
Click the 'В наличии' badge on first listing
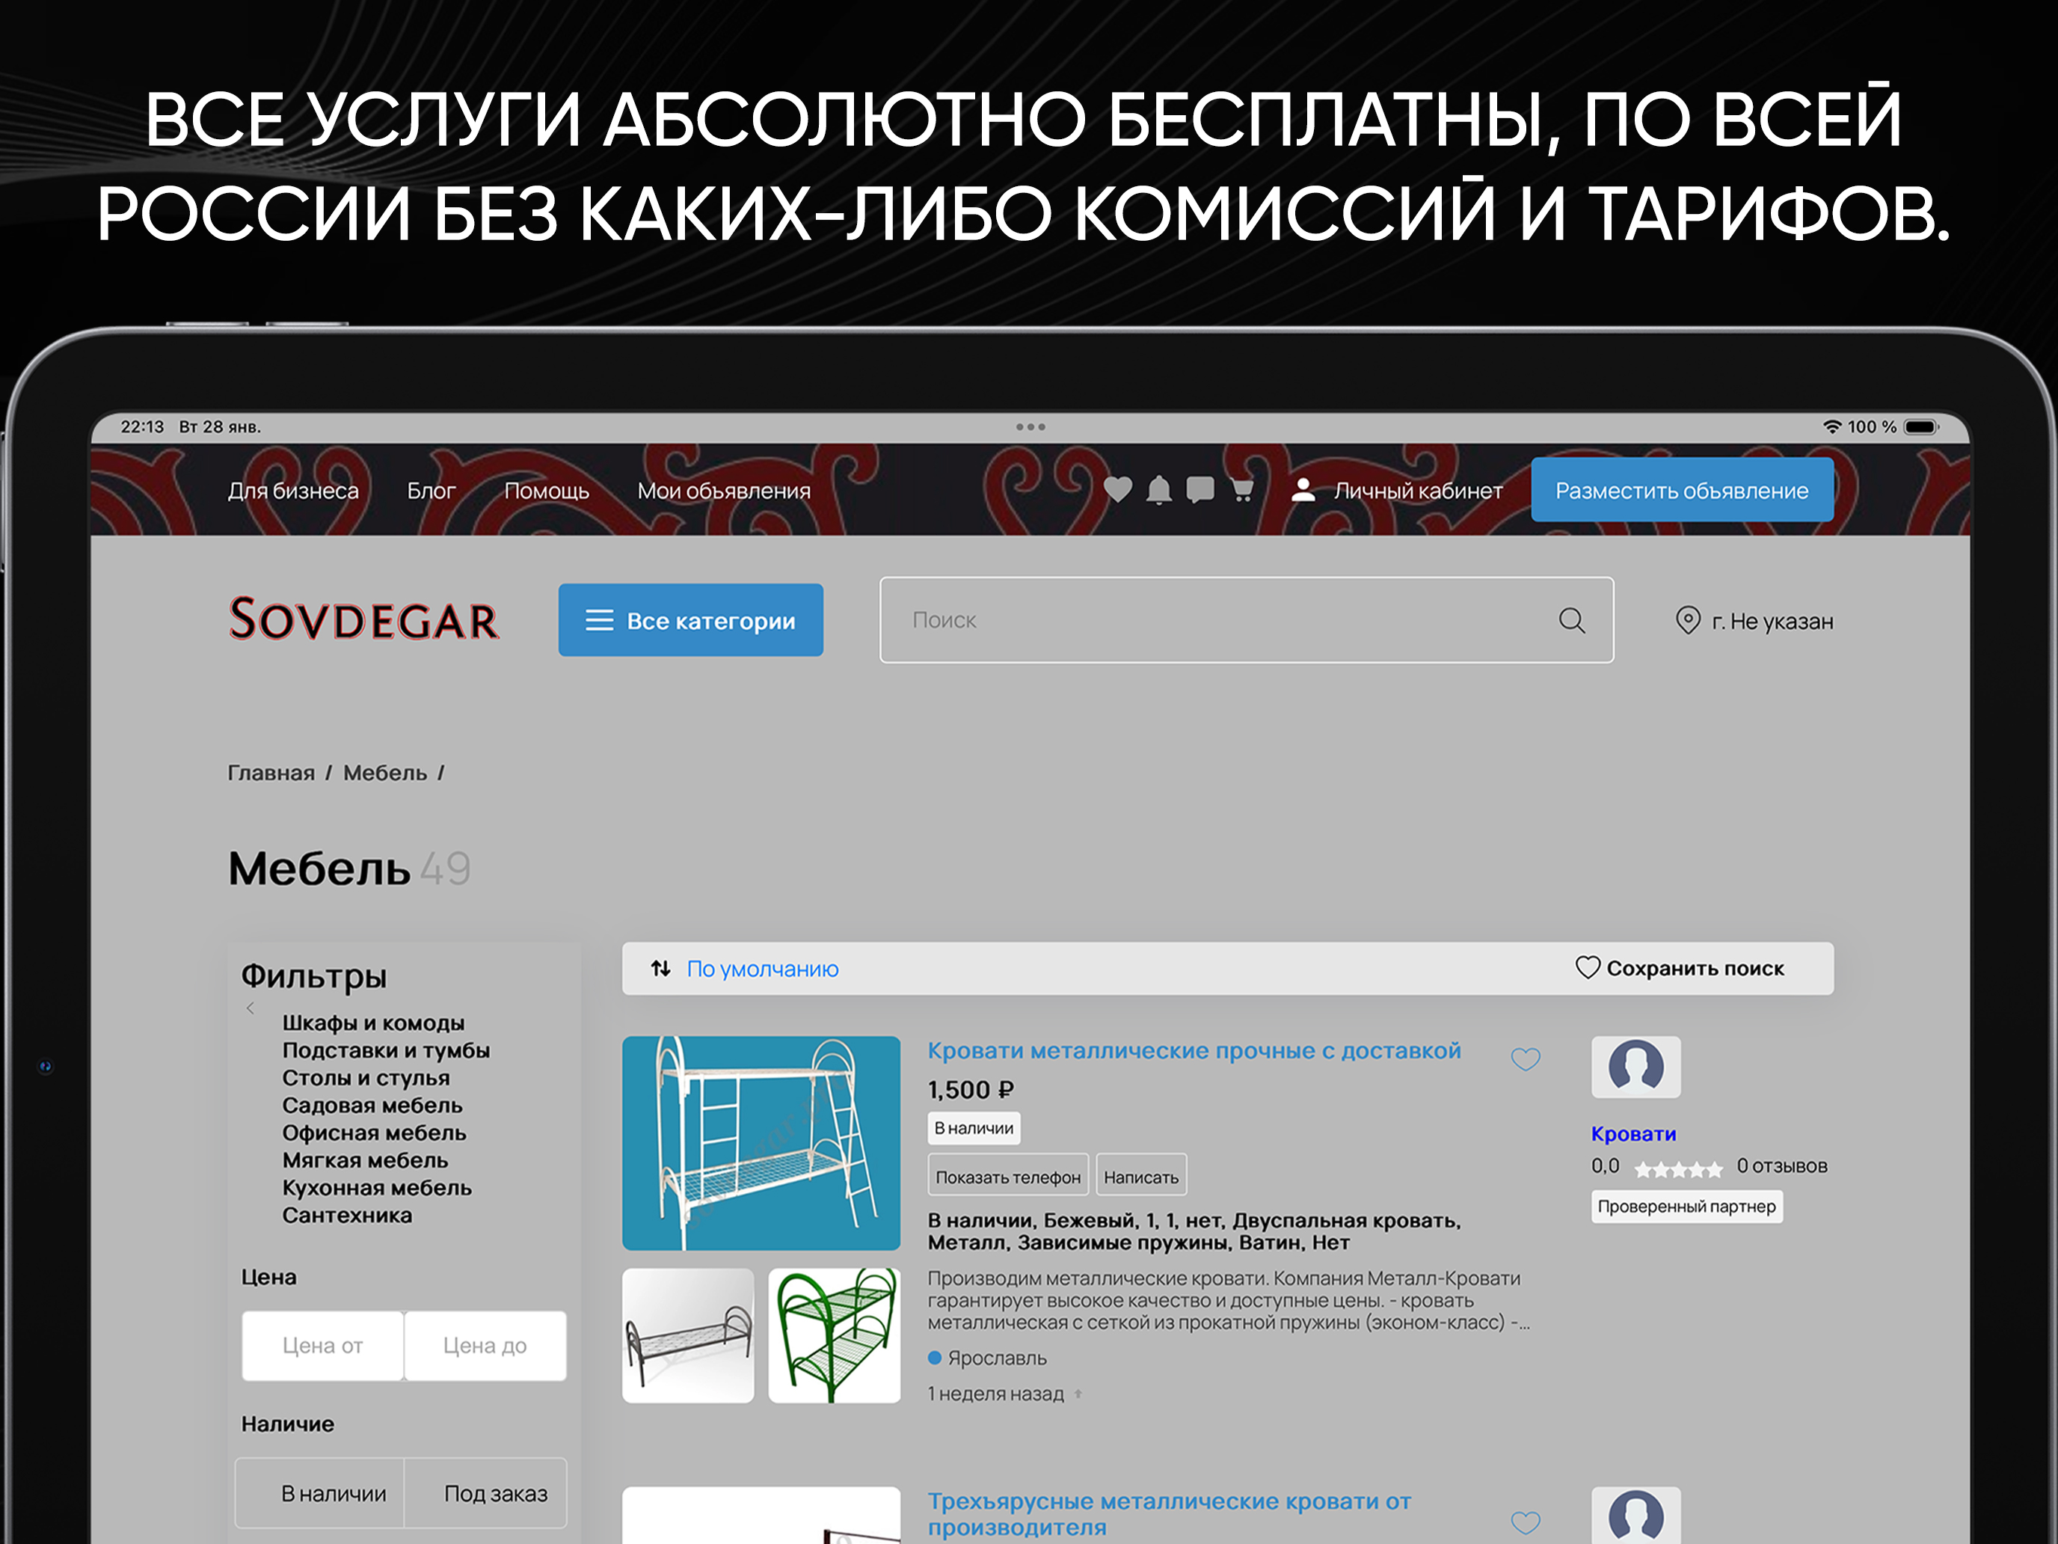tap(974, 1128)
